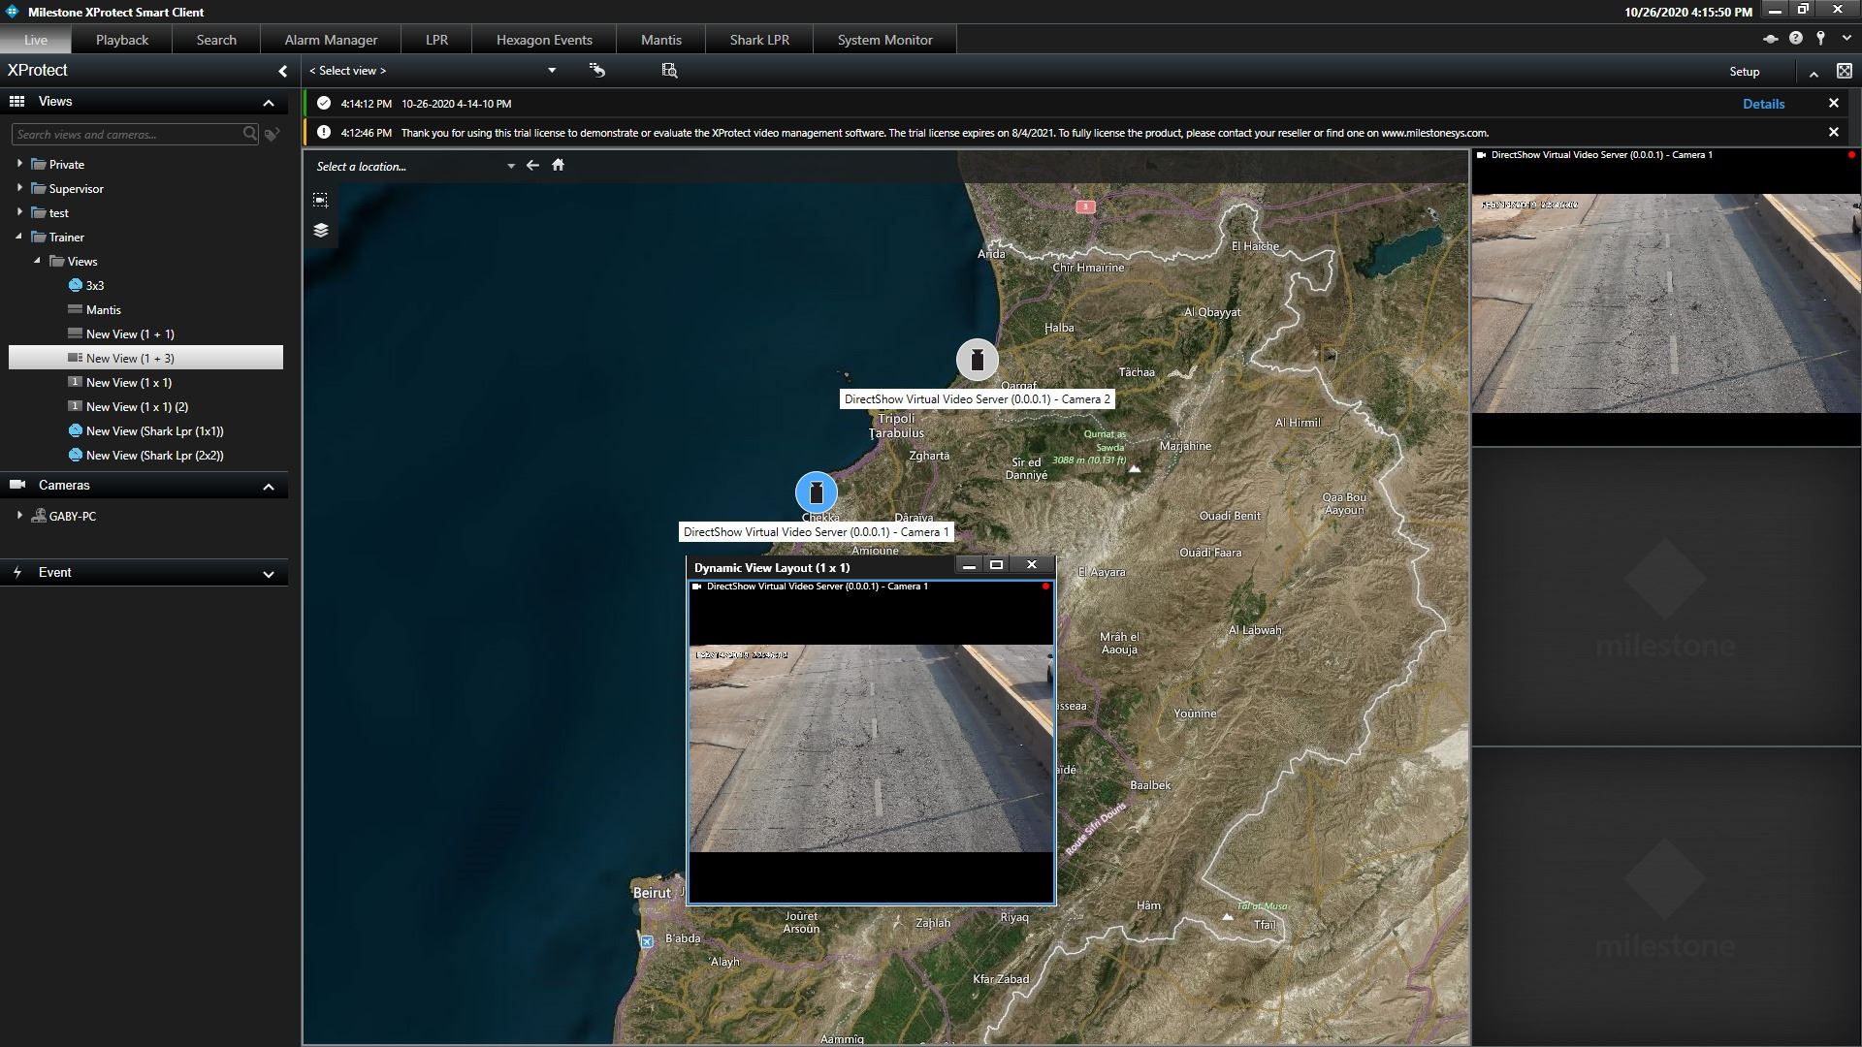
Task: Open the map layers icon
Action: tap(320, 230)
